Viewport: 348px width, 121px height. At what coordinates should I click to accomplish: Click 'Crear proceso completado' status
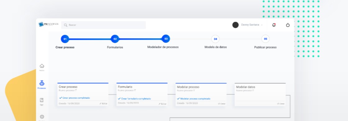pos(75,98)
